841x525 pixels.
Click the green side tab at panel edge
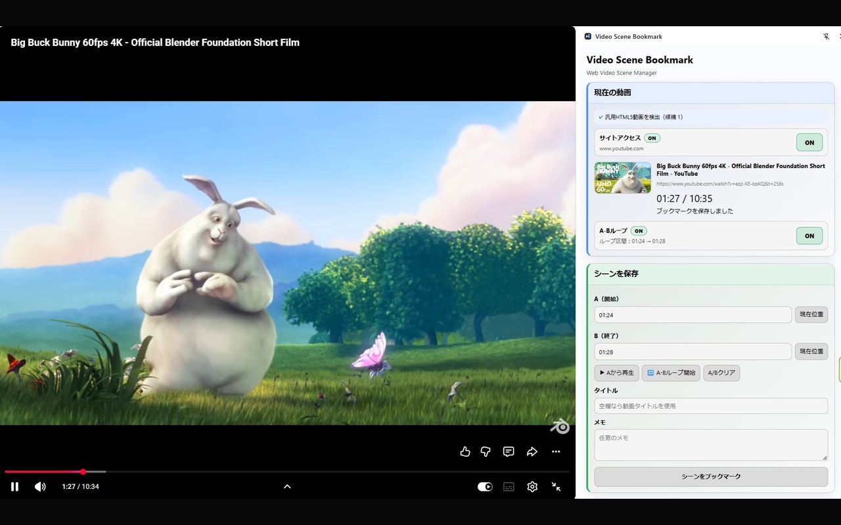(839, 369)
